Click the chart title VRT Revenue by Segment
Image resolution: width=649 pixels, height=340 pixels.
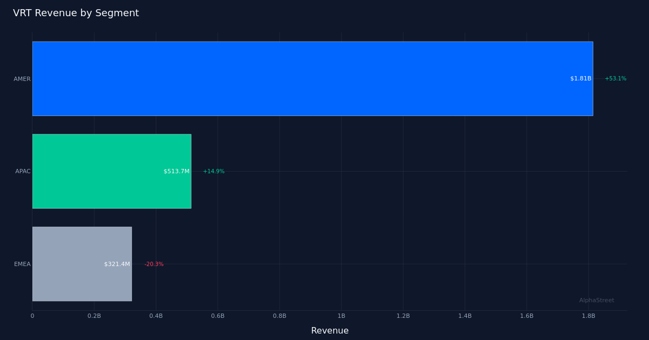pyautogui.click(x=76, y=12)
